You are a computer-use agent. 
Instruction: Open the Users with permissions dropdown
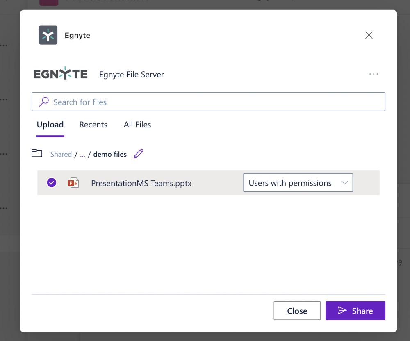coord(298,183)
